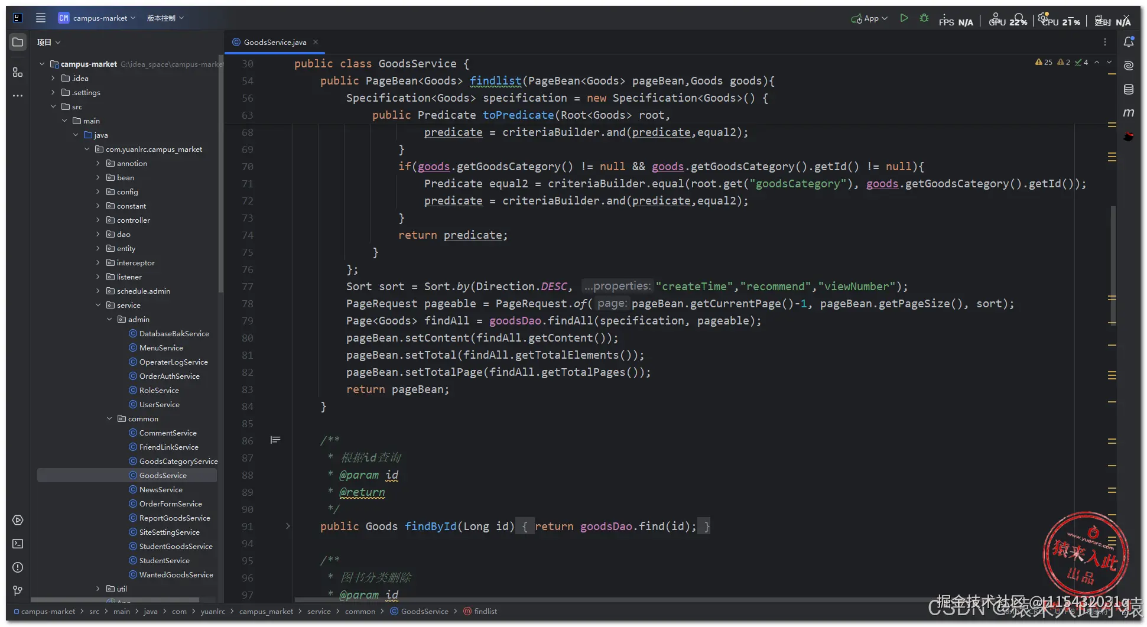Viewport: 1147px width, 627px height.
Task: Click the editor horizontal scrollbar
Action: (x=615, y=600)
